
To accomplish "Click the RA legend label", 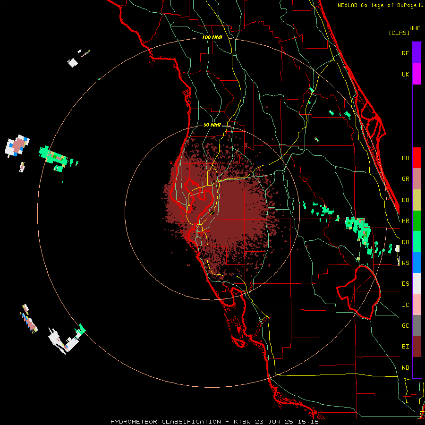I will [x=406, y=242].
